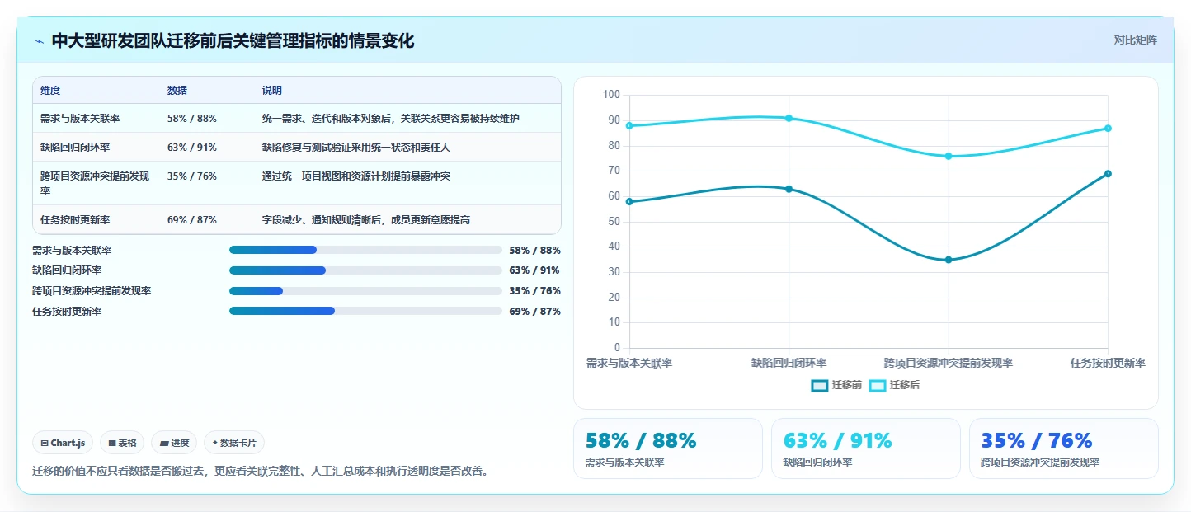Click the 对比矩阵 label in header
Viewport: 1191px width, 512px height.
(x=1136, y=40)
